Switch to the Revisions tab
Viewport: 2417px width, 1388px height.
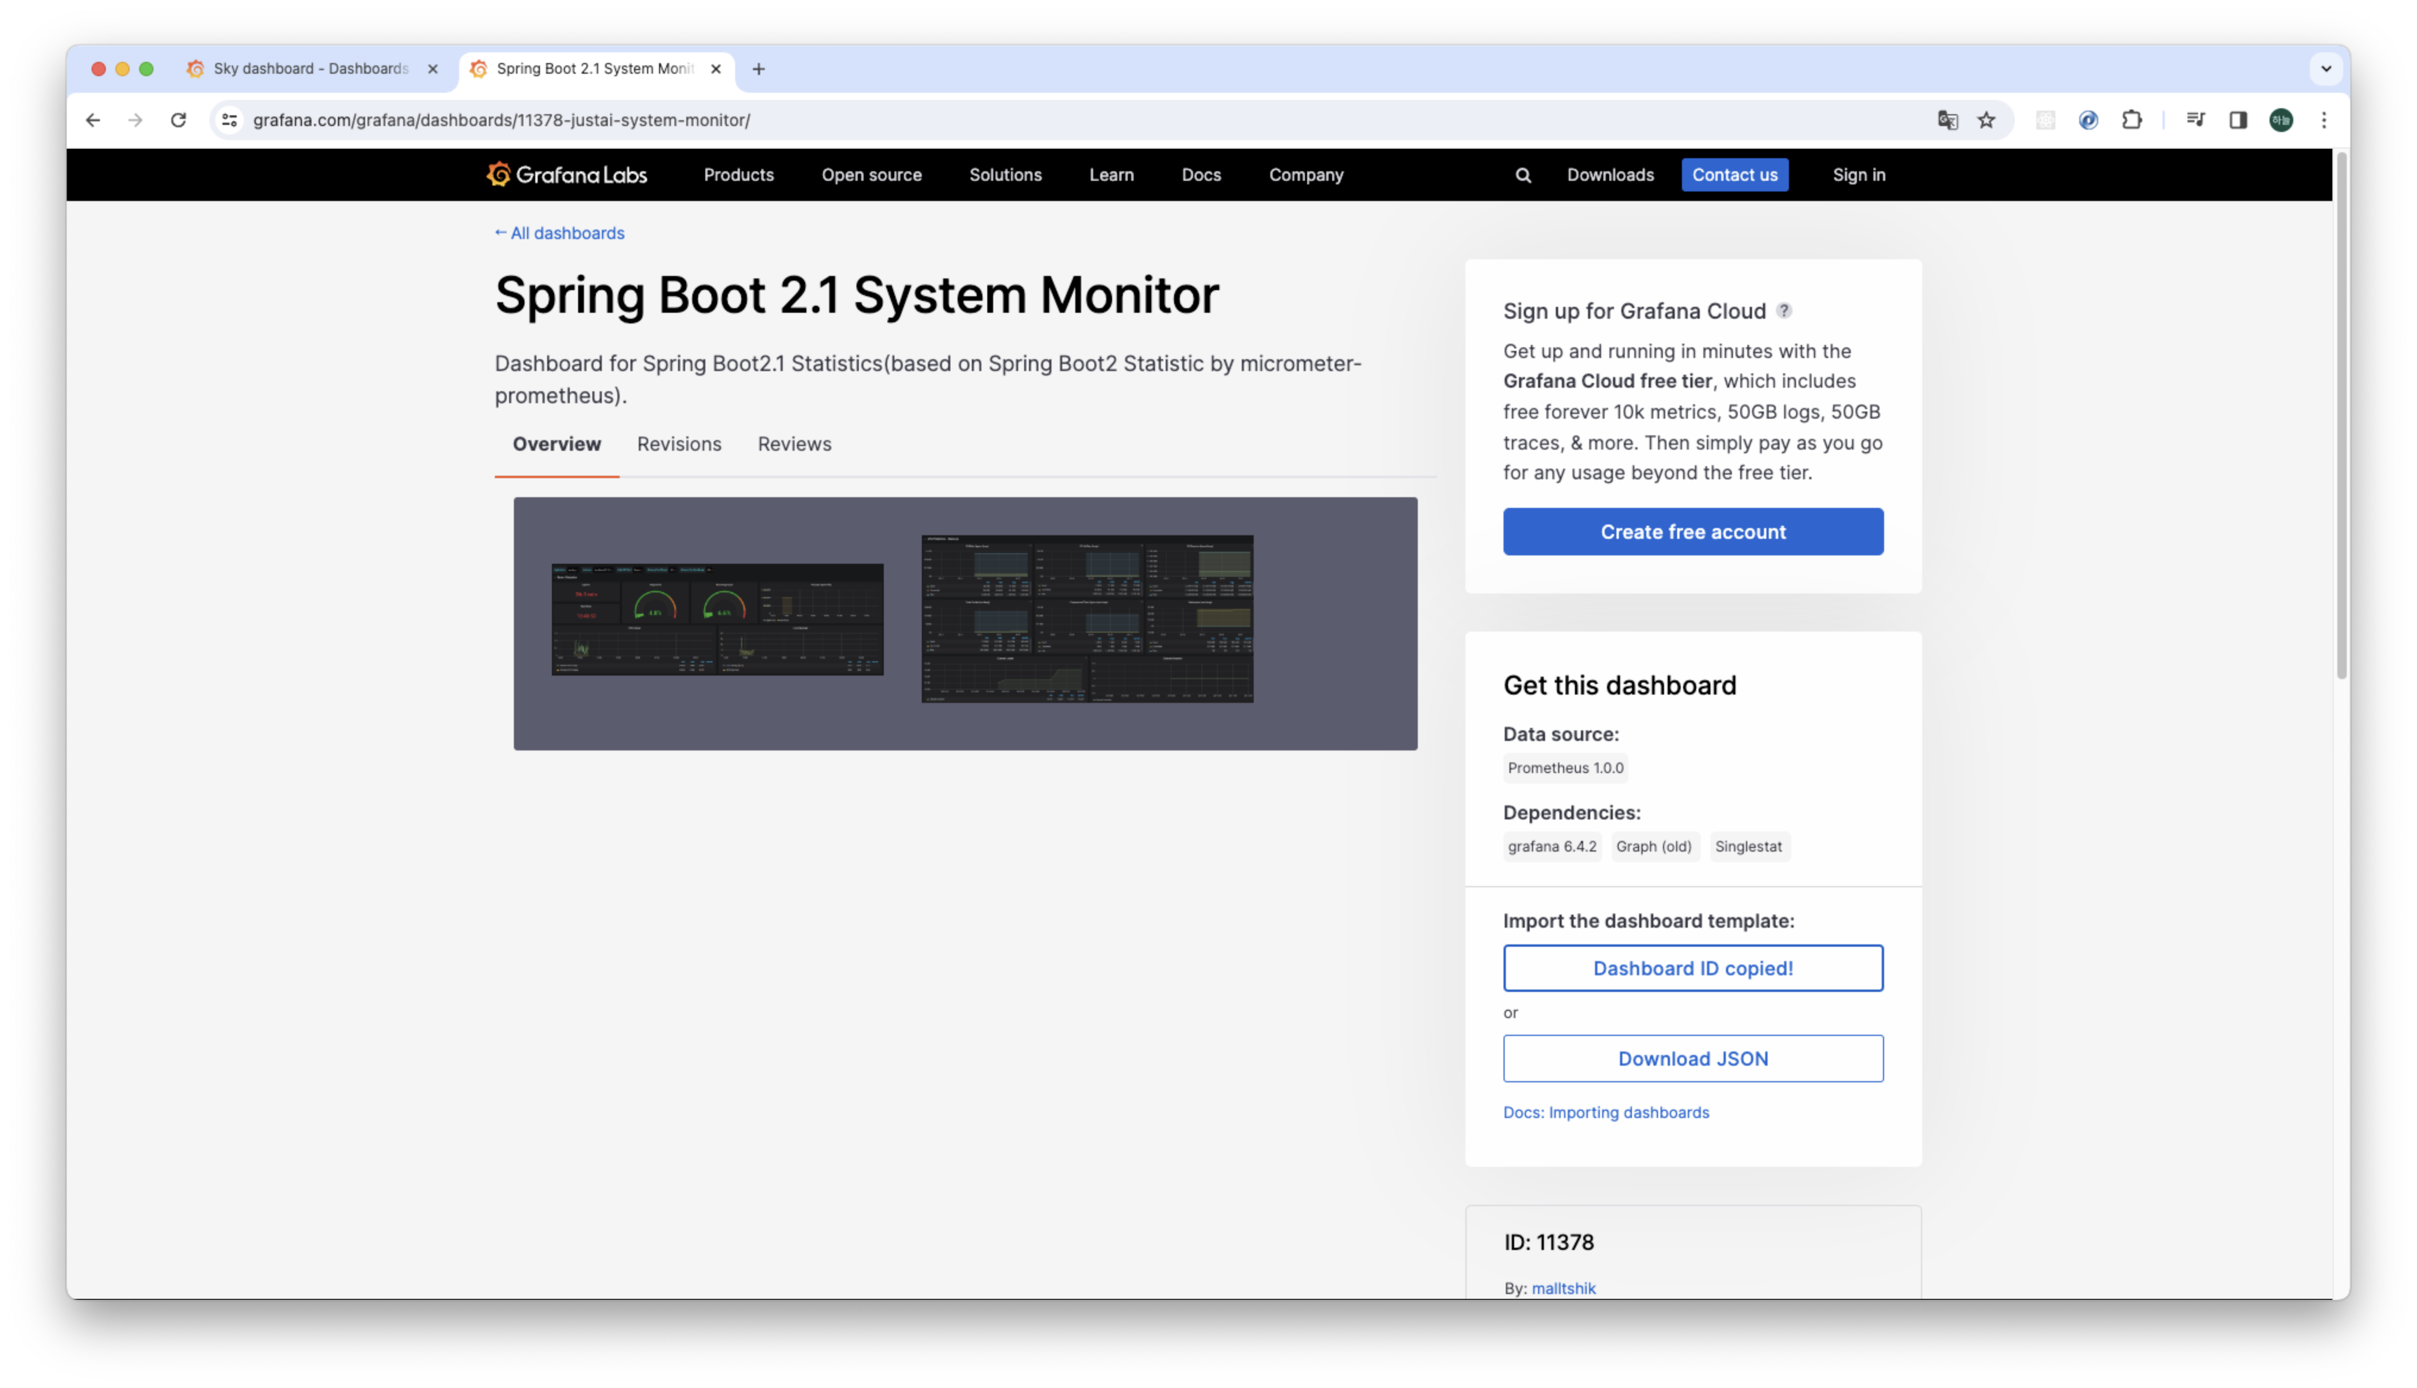pyautogui.click(x=679, y=444)
